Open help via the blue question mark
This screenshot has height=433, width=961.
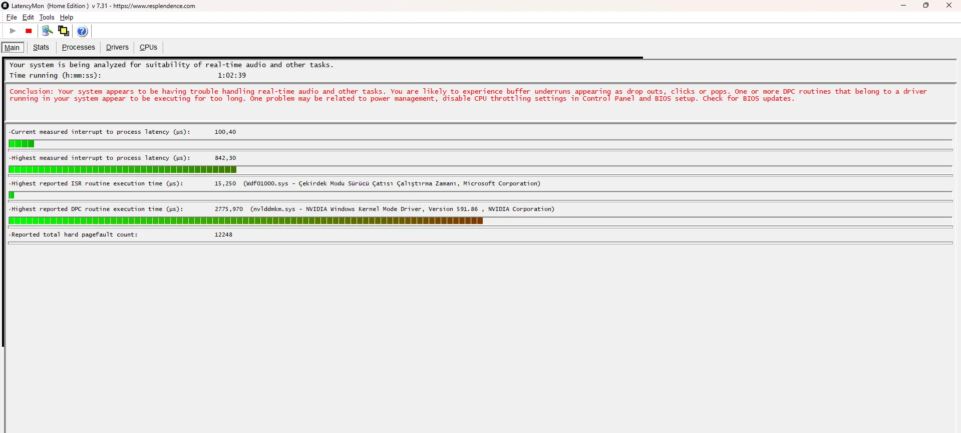coord(83,31)
